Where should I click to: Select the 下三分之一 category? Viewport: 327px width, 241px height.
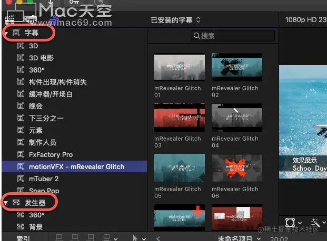tap(74, 118)
